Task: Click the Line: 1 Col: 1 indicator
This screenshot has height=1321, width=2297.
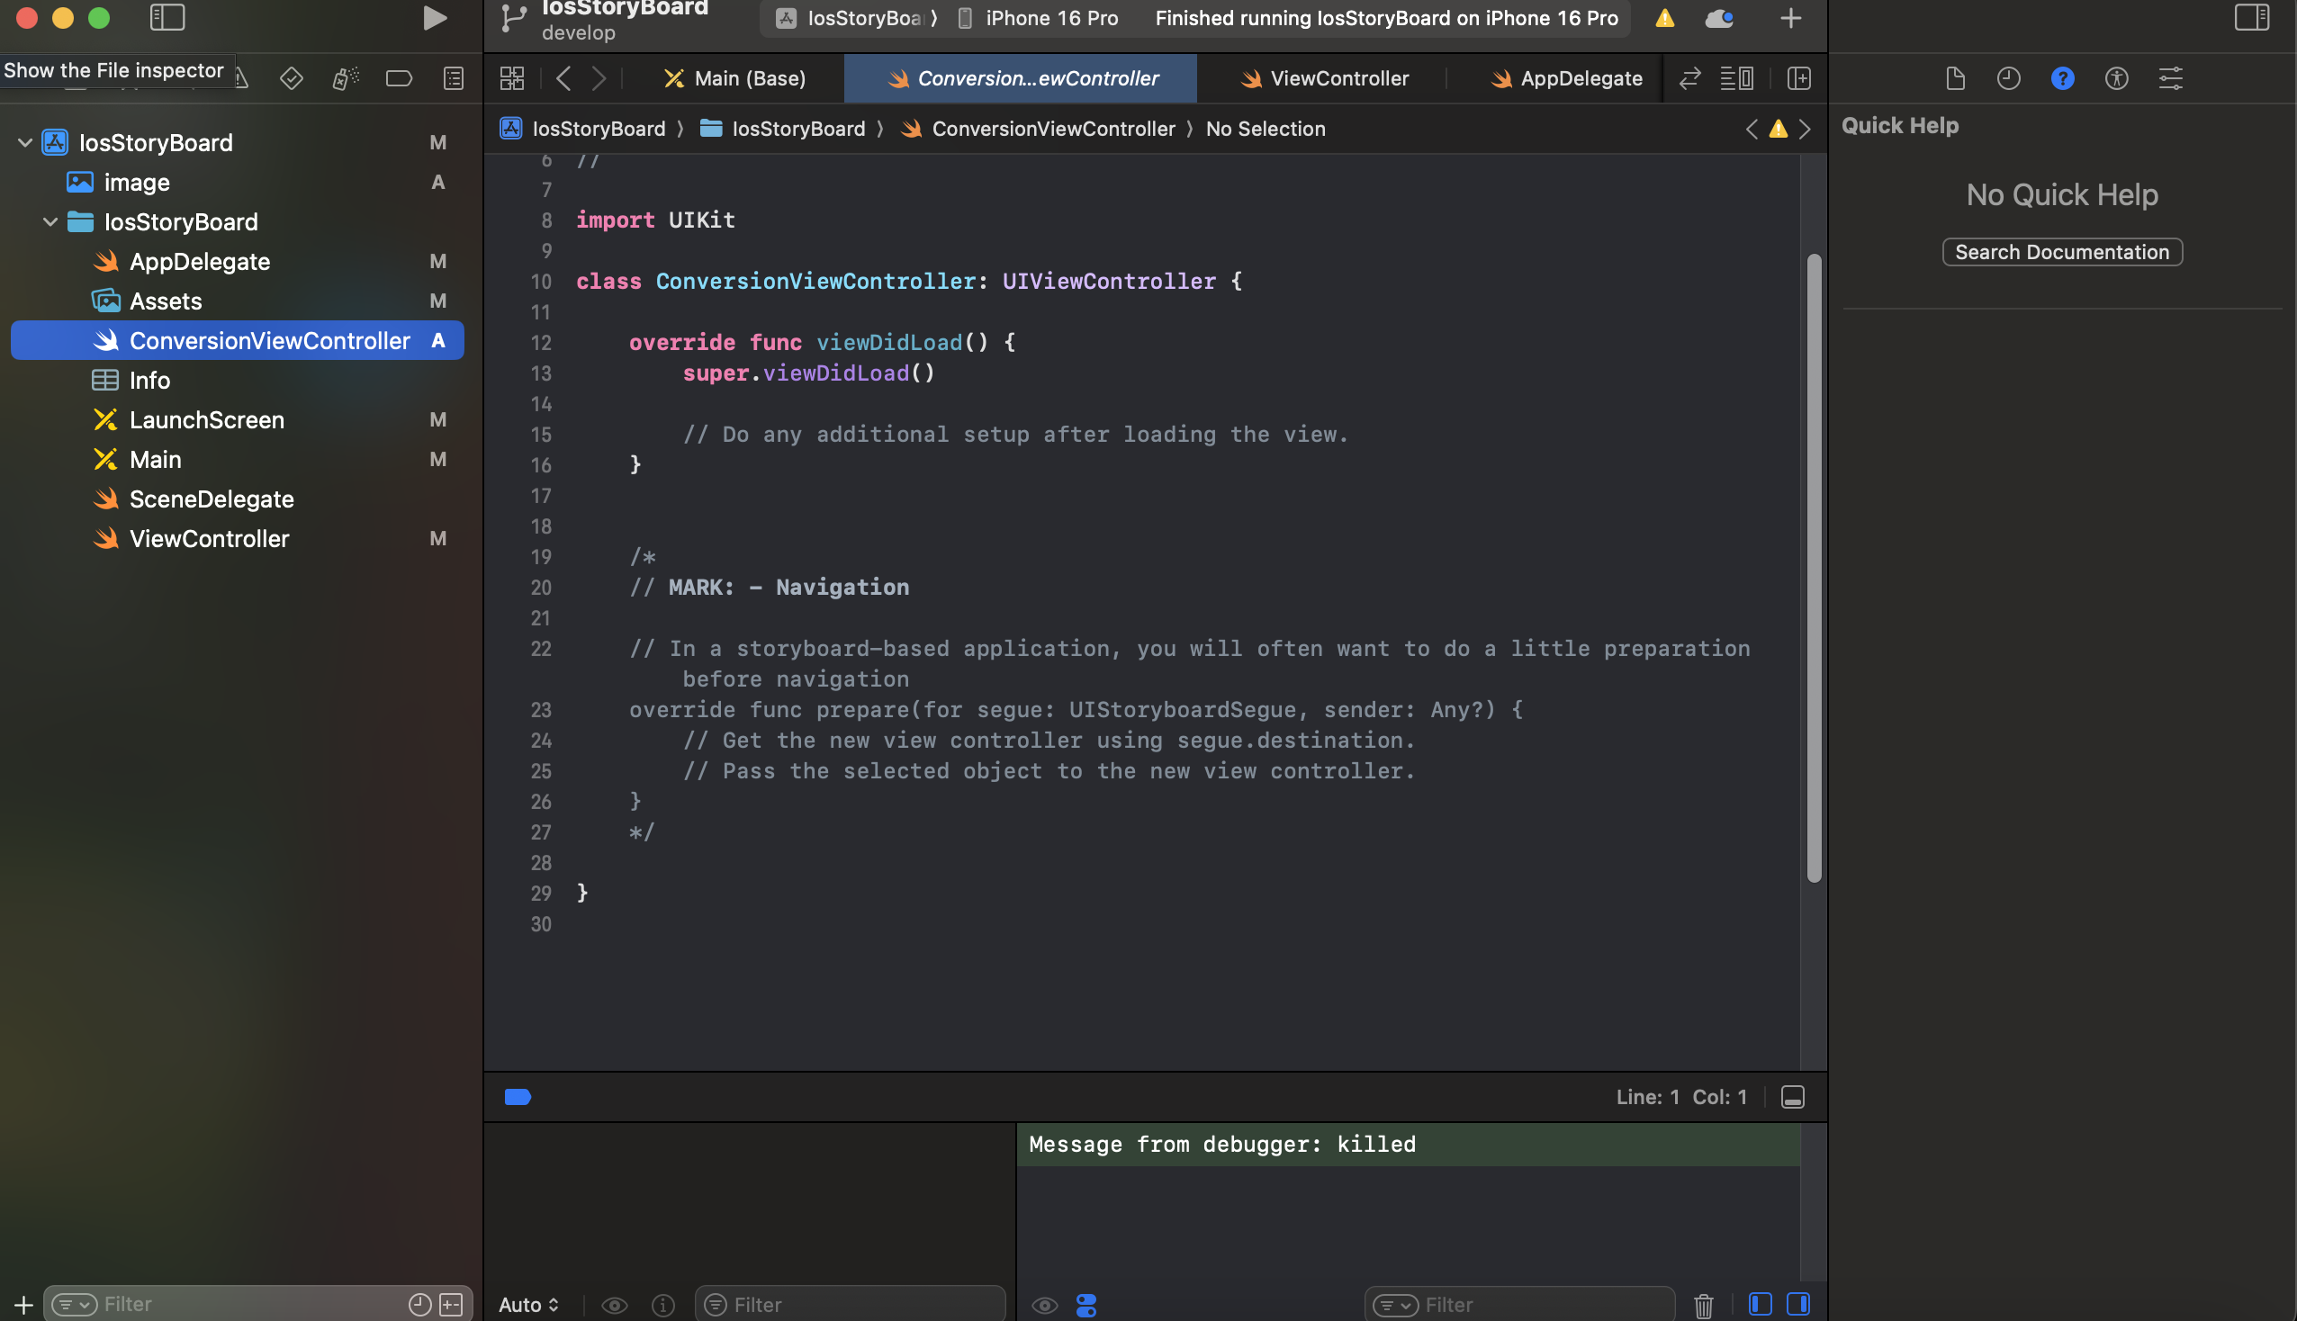Action: pyautogui.click(x=1681, y=1097)
